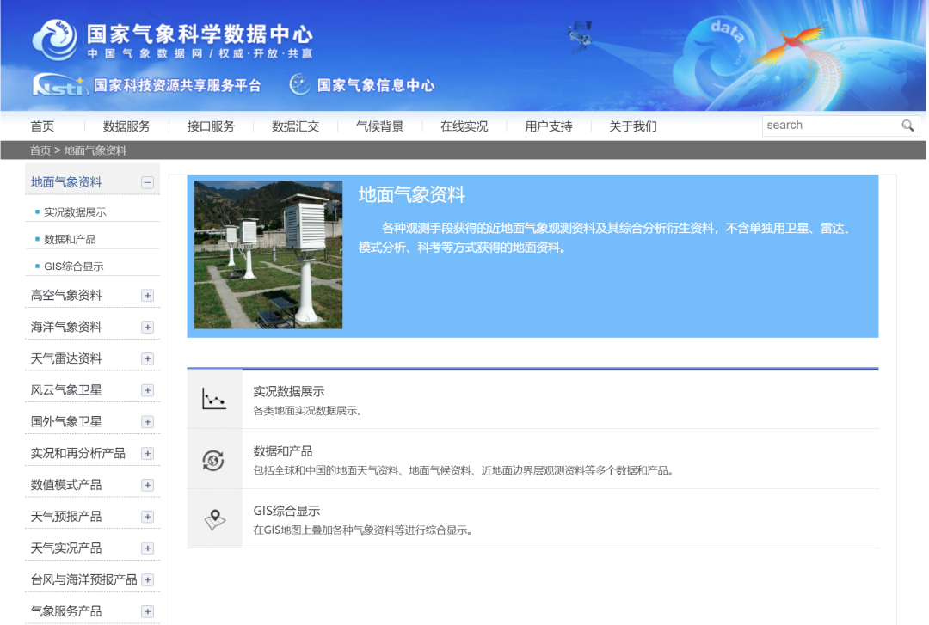Click the 国家气象信息中心 globe icon
929x625 pixels.
click(298, 85)
